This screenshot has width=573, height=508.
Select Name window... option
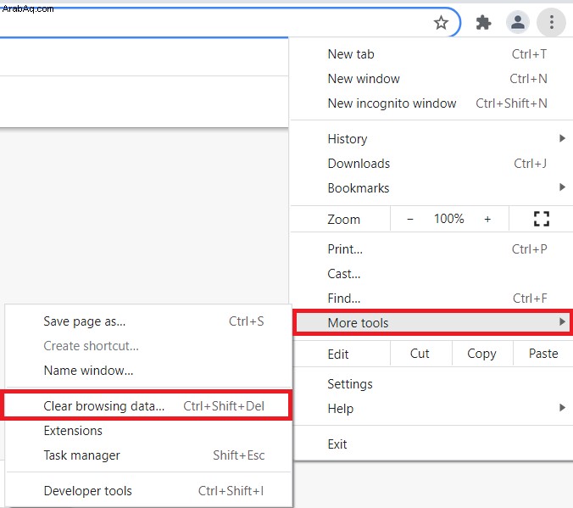pyautogui.click(x=148, y=370)
